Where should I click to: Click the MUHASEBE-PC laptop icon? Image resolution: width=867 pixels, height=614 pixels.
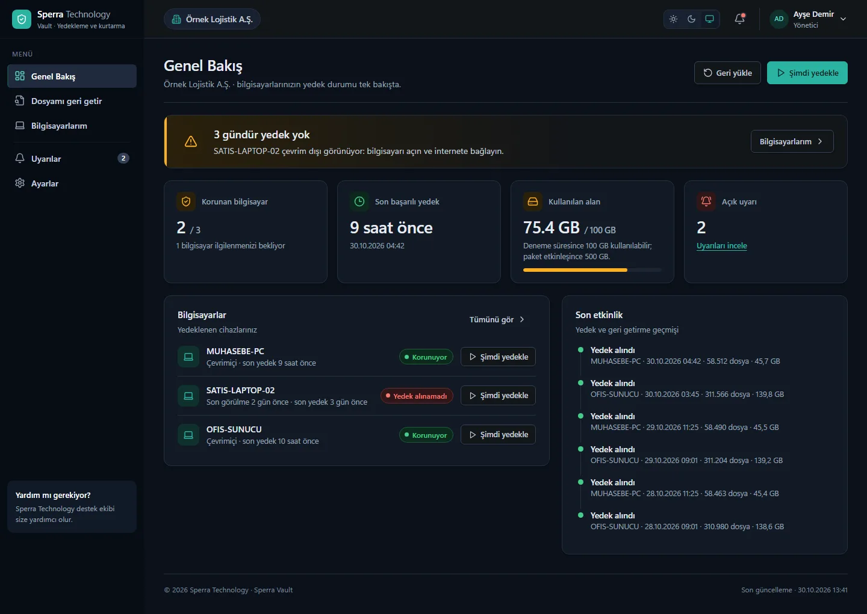point(188,357)
